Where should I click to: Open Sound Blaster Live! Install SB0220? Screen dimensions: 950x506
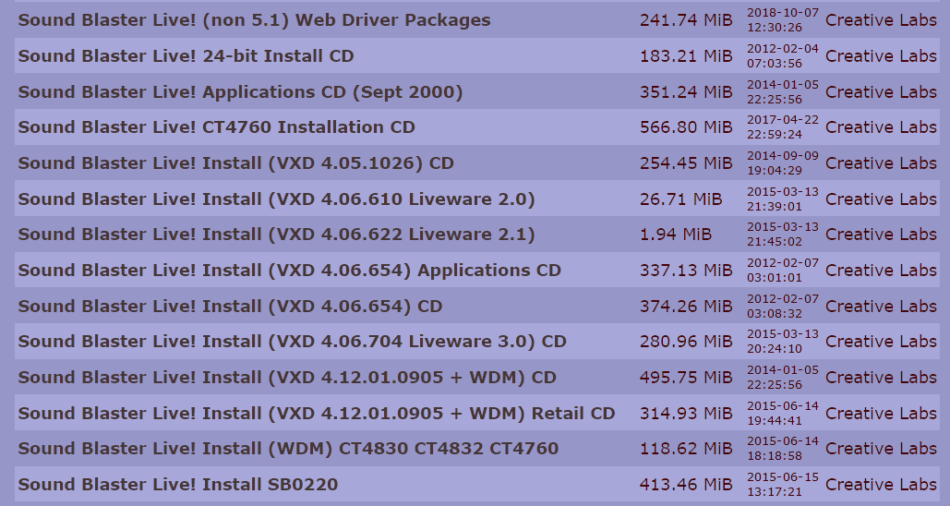pos(178,484)
